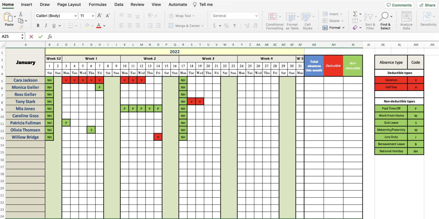Open the font name dropdown
439x219 pixels.
76,16
